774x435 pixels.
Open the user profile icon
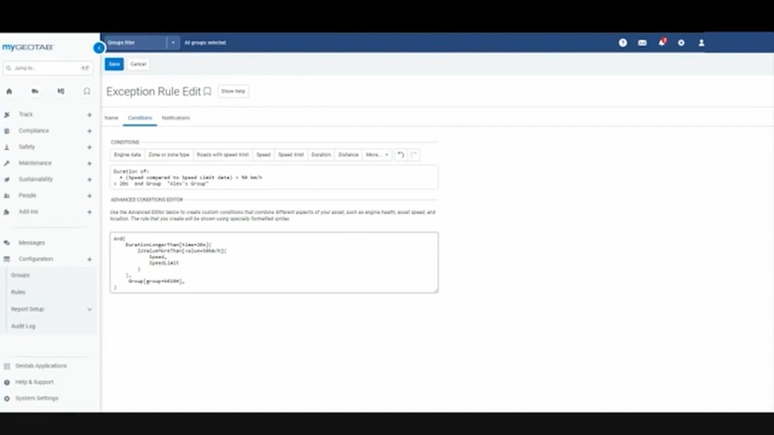(x=701, y=43)
